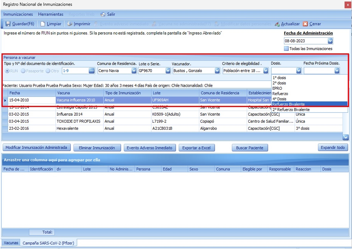Click the A21CB031B lot cell

175,129
